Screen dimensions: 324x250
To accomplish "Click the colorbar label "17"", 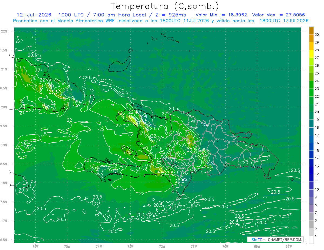I will (317, 135).
